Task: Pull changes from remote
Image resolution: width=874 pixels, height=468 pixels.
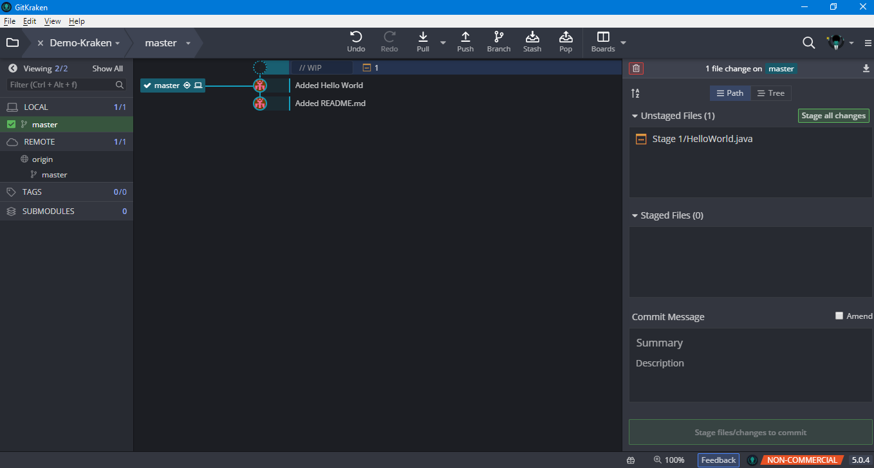Action: (x=423, y=42)
